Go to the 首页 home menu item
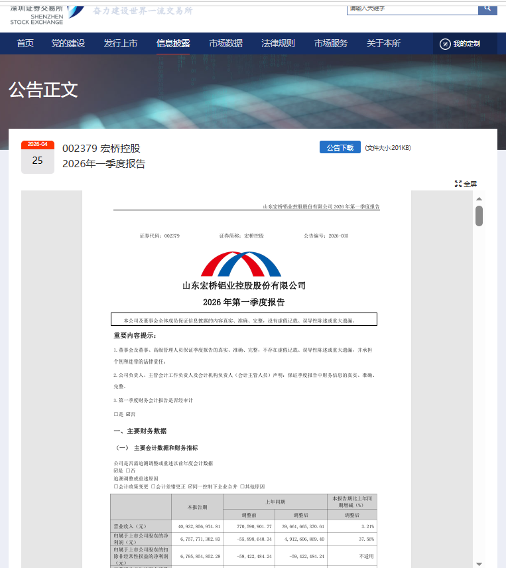Viewport: 506px width, 568px height. [x=25, y=44]
